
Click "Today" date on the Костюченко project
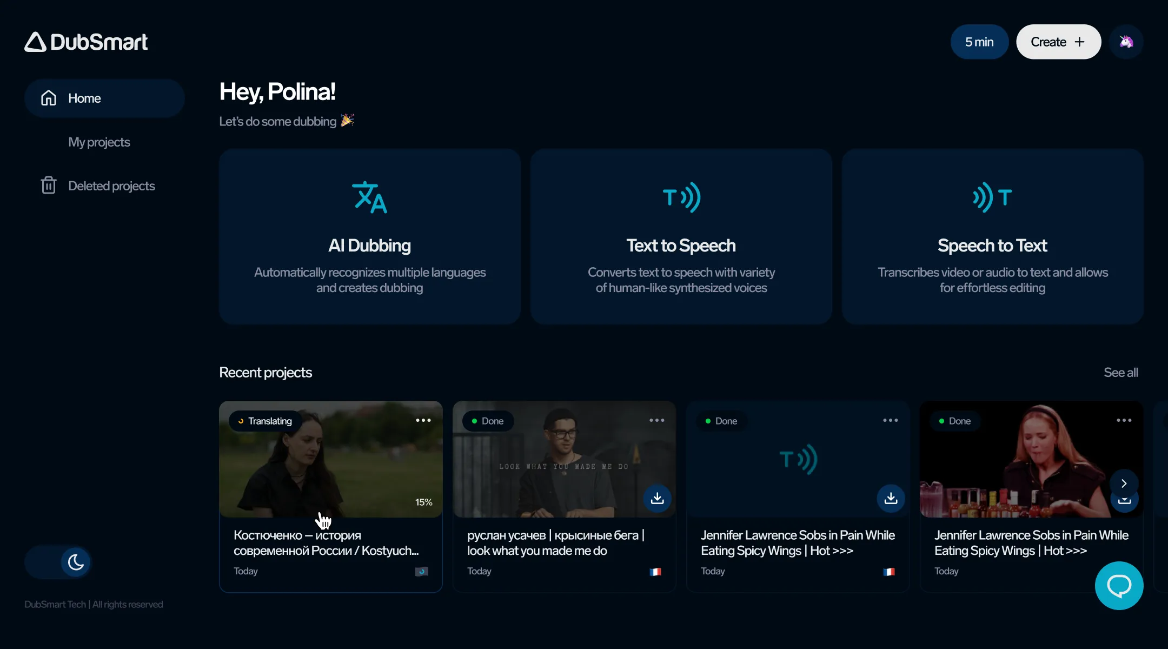click(x=245, y=571)
